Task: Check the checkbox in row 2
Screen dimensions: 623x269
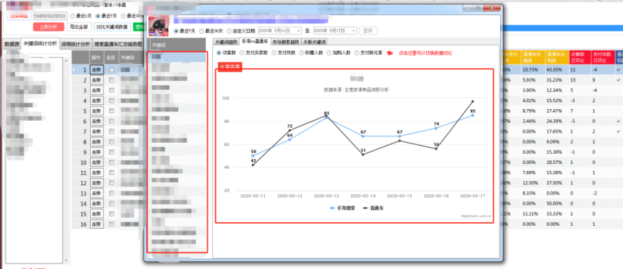Action: (112, 80)
